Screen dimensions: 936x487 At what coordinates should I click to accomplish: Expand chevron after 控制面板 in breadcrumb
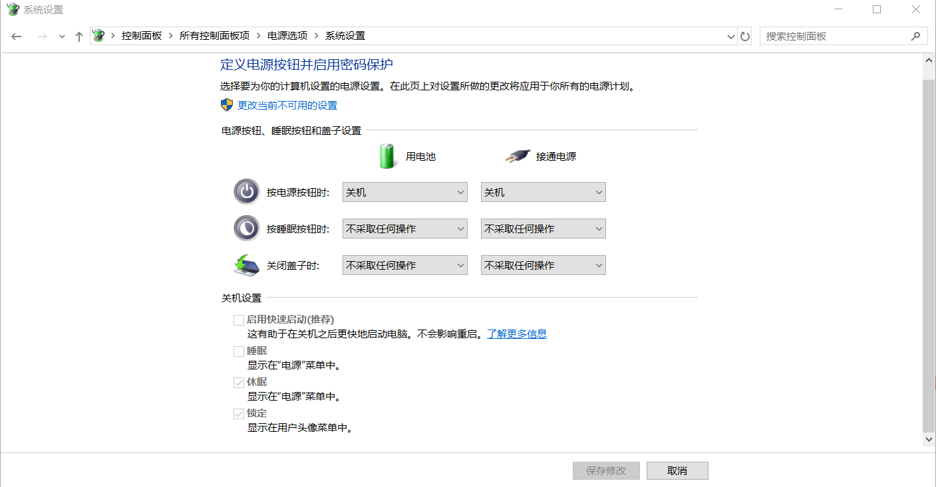tap(171, 36)
